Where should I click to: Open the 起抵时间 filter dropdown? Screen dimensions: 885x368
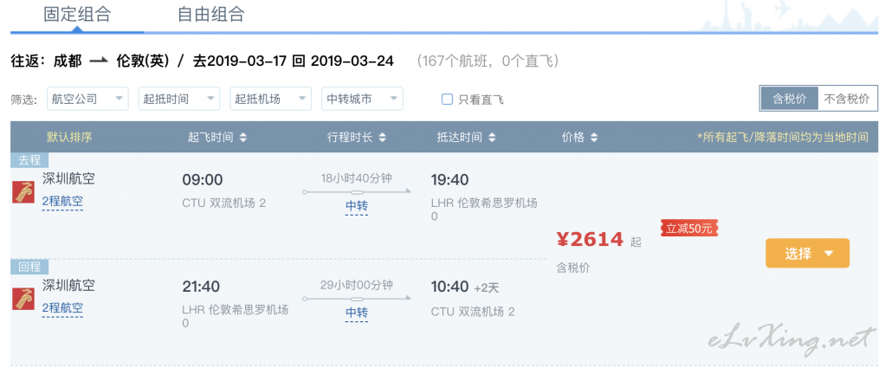[179, 99]
